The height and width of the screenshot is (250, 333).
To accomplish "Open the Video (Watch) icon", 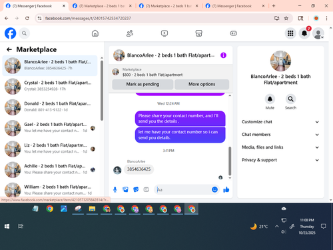I will [165, 33].
